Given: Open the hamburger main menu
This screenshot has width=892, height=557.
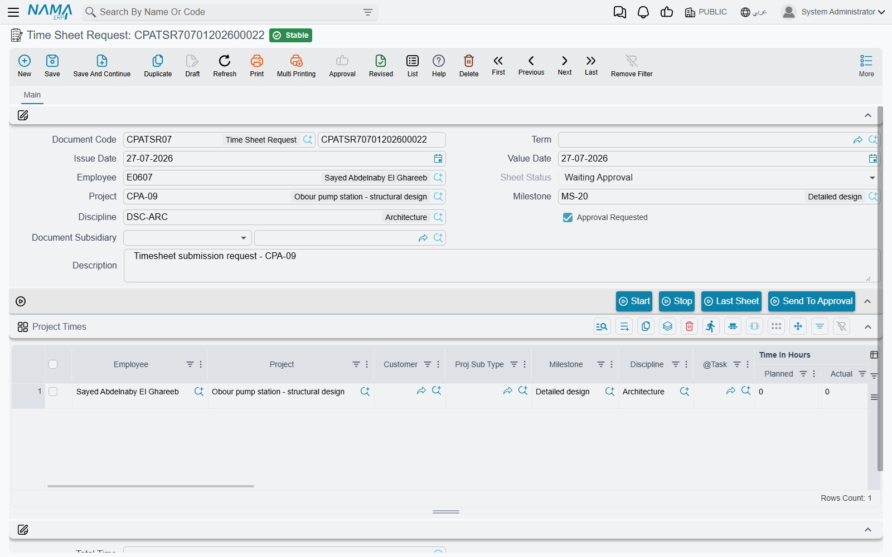Looking at the screenshot, I should click(x=13, y=12).
